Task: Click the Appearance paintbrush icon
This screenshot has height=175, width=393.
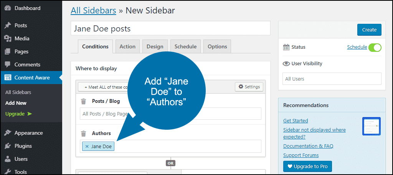Action: (x=8, y=133)
